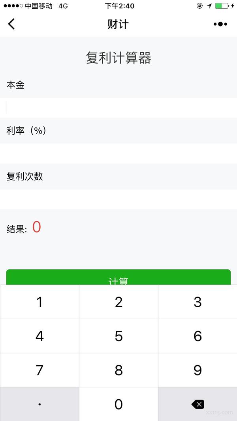Open the three-dot more menu
Viewport: 237px width, 421px height.
(220, 24)
